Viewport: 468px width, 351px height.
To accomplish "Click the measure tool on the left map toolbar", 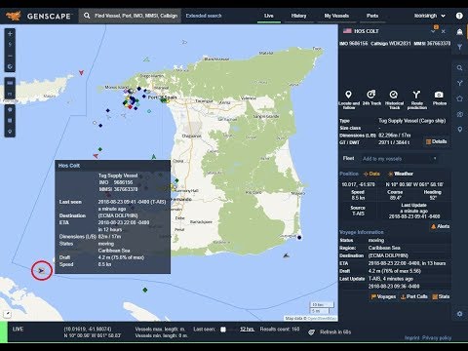I will pos(10,94).
